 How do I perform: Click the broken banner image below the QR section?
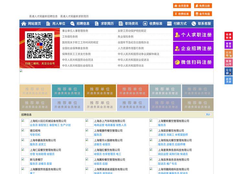coord(116,76)
